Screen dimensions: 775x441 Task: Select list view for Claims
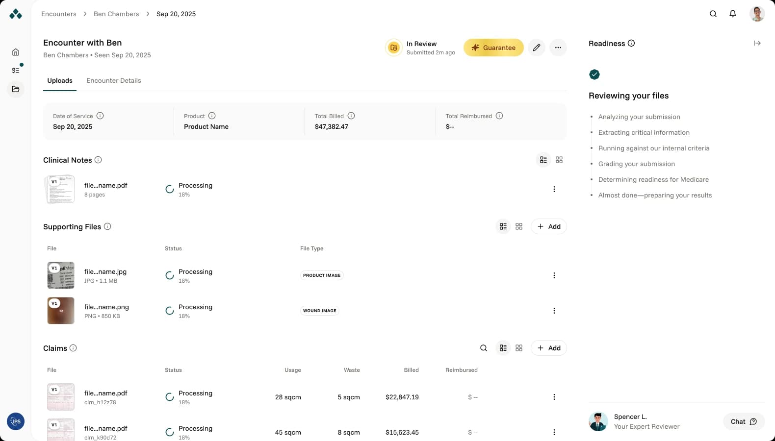pyautogui.click(x=503, y=348)
